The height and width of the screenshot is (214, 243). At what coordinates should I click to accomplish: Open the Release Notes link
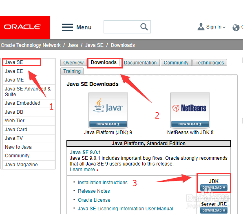click(x=94, y=191)
